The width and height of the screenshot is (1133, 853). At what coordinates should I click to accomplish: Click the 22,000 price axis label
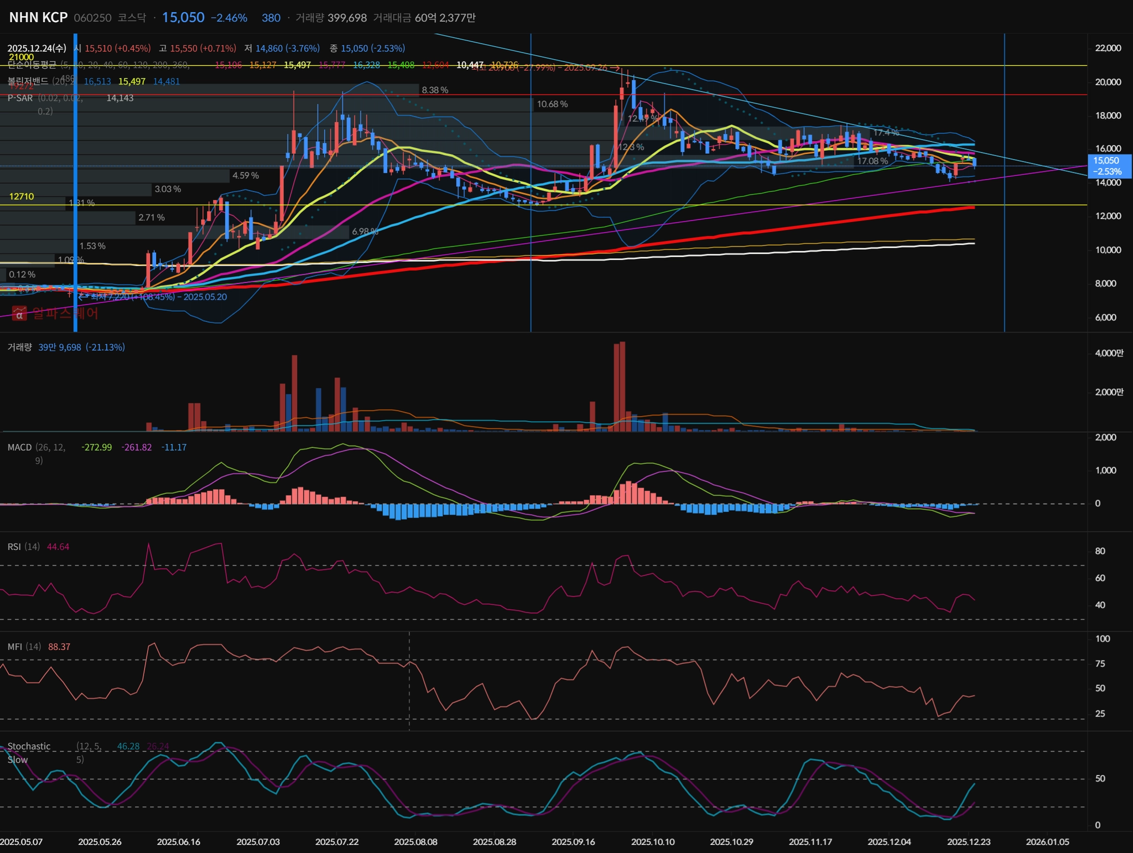click(1108, 48)
